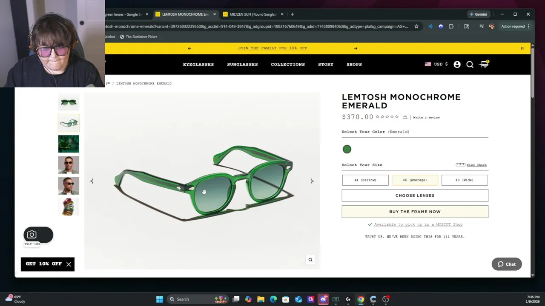This screenshot has width=545, height=306.
Task: Open a new browser tab
Action: tap(292, 14)
